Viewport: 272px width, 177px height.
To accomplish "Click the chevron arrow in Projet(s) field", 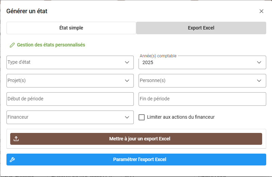I will [127, 81].
